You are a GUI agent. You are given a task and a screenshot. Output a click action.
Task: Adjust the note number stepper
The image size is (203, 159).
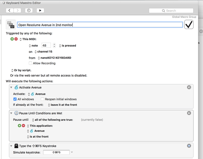tap(54, 46)
